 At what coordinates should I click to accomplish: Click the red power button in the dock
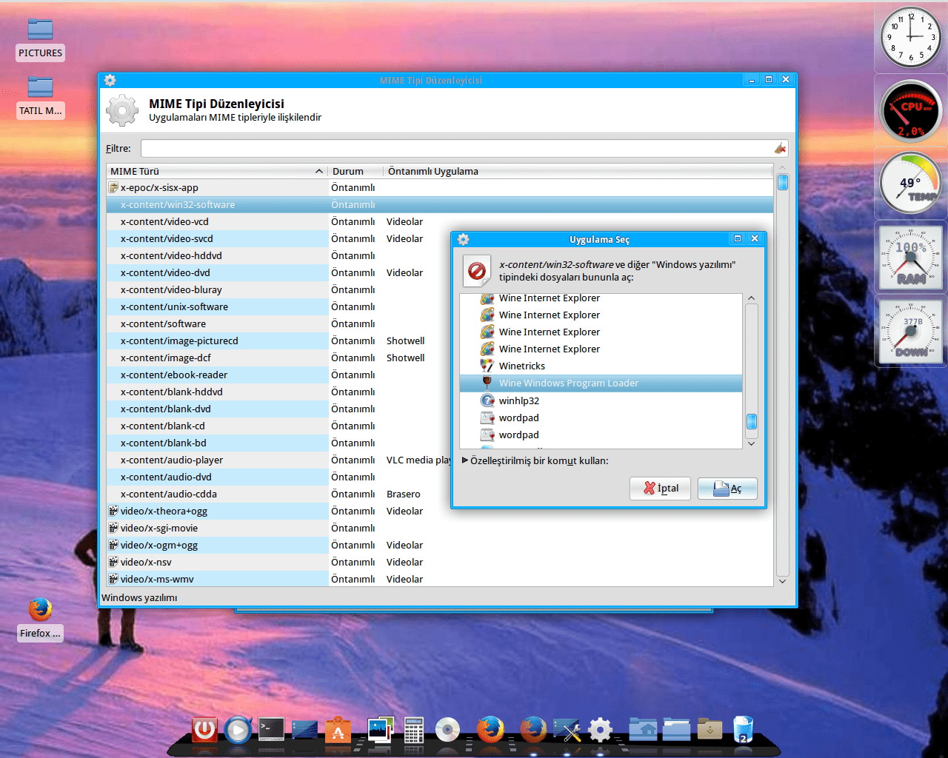(204, 730)
